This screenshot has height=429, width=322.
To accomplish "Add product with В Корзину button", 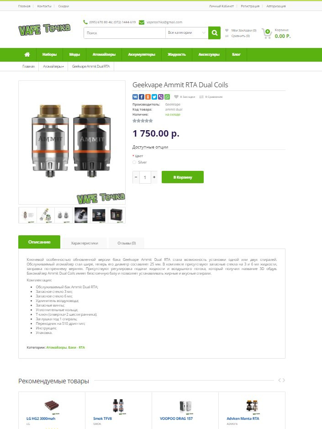I will click(x=183, y=177).
